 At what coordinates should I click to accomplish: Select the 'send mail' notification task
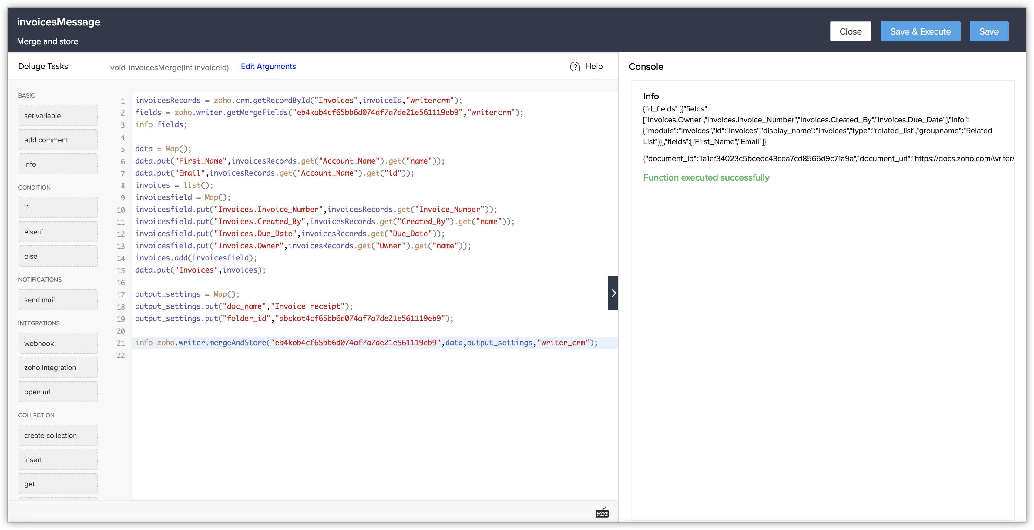click(x=58, y=300)
